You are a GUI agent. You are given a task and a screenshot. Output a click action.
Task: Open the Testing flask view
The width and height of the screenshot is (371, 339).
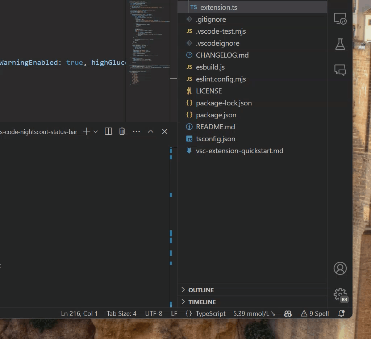click(340, 44)
